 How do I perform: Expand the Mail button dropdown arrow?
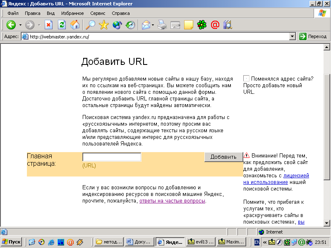pos(153,25)
